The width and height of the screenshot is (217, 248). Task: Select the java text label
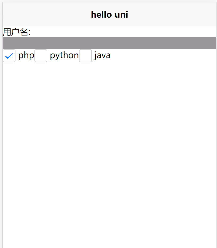(x=102, y=55)
